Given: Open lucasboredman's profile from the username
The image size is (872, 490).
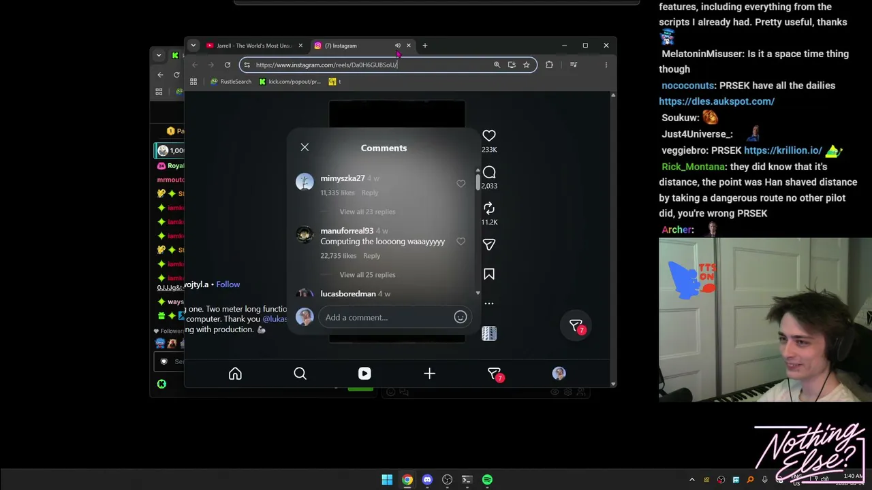Looking at the screenshot, I should (x=348, y=294).
